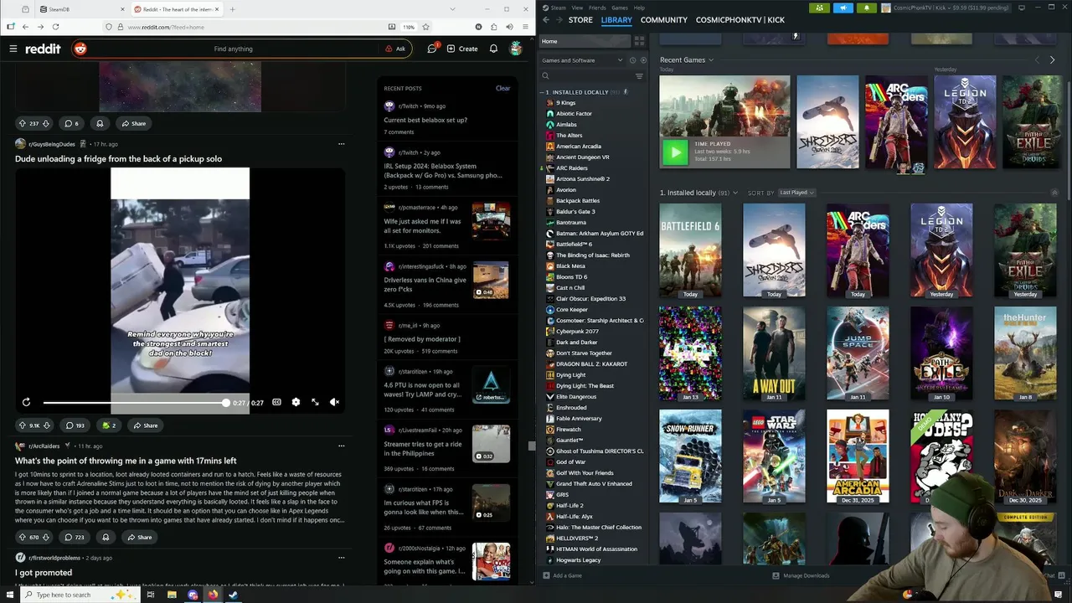
Task: Open A Way Out game cover
Action: pyautogui.click(x=774, y=353)
